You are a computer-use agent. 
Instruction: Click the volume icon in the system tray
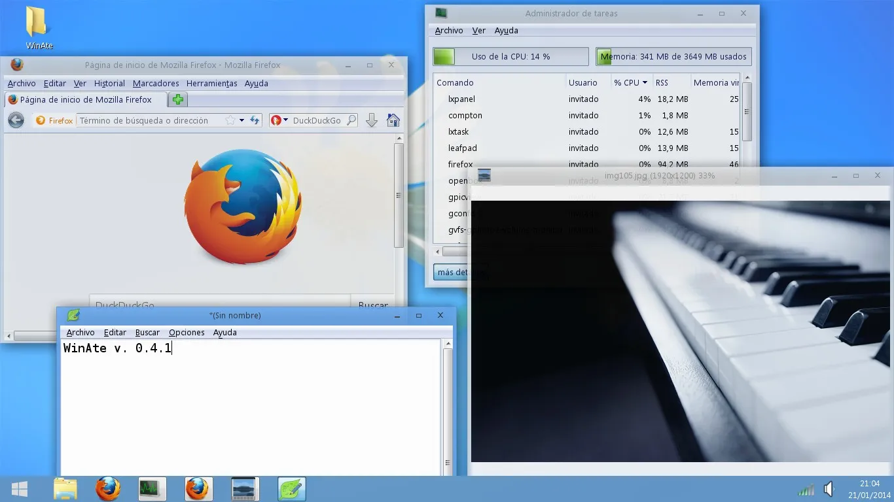pyautogui.click(x=829, y=488)
